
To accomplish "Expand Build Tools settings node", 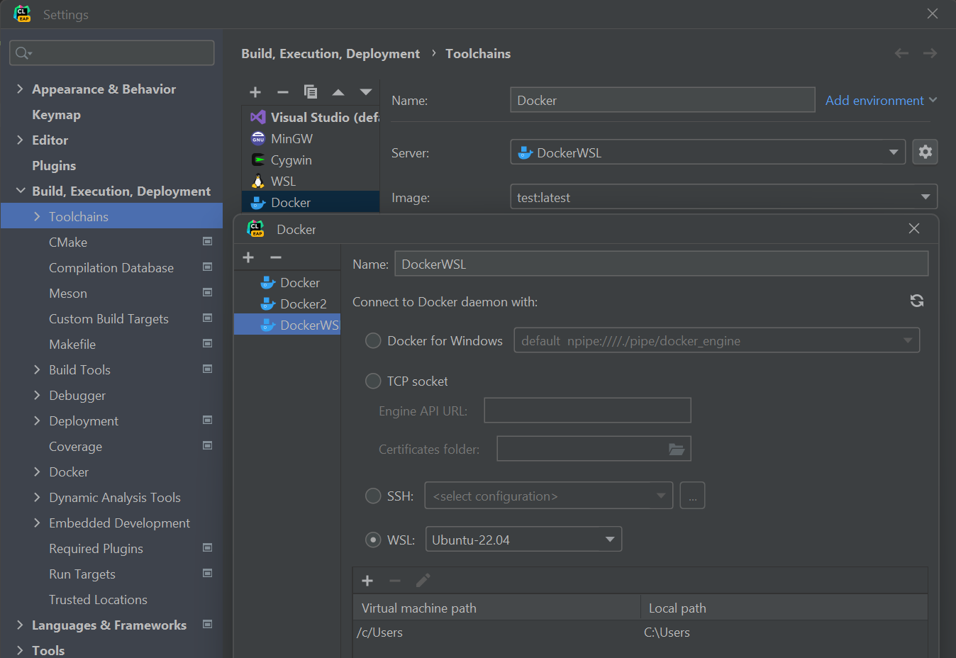I will tap(37, 369).
